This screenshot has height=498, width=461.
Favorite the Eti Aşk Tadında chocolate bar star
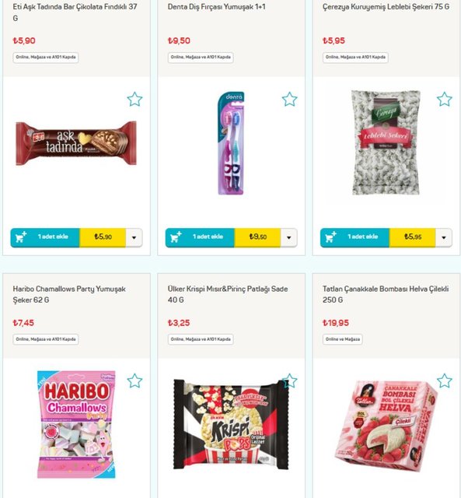click(134, 99)
